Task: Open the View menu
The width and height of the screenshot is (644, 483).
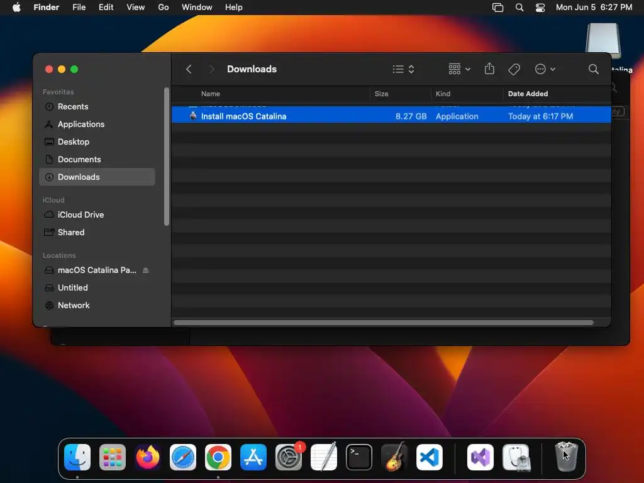Action: click(x=136, y=8)
